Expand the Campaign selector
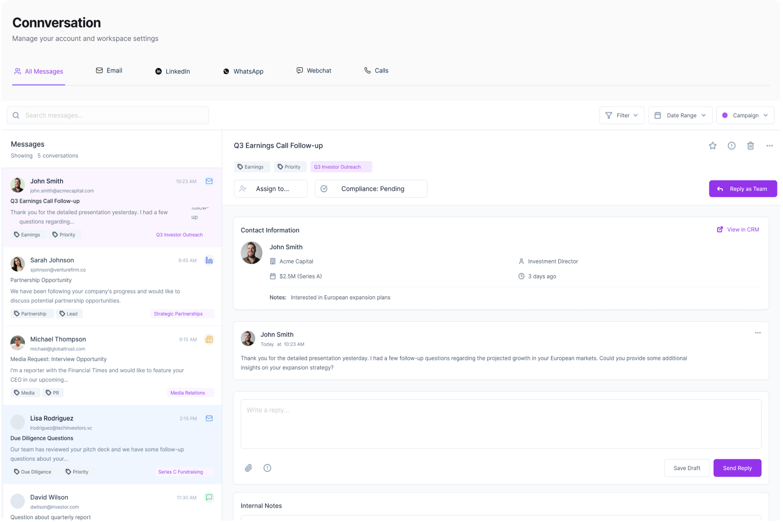Viewport: 783px width, 522px height. (x=745, y=115)
